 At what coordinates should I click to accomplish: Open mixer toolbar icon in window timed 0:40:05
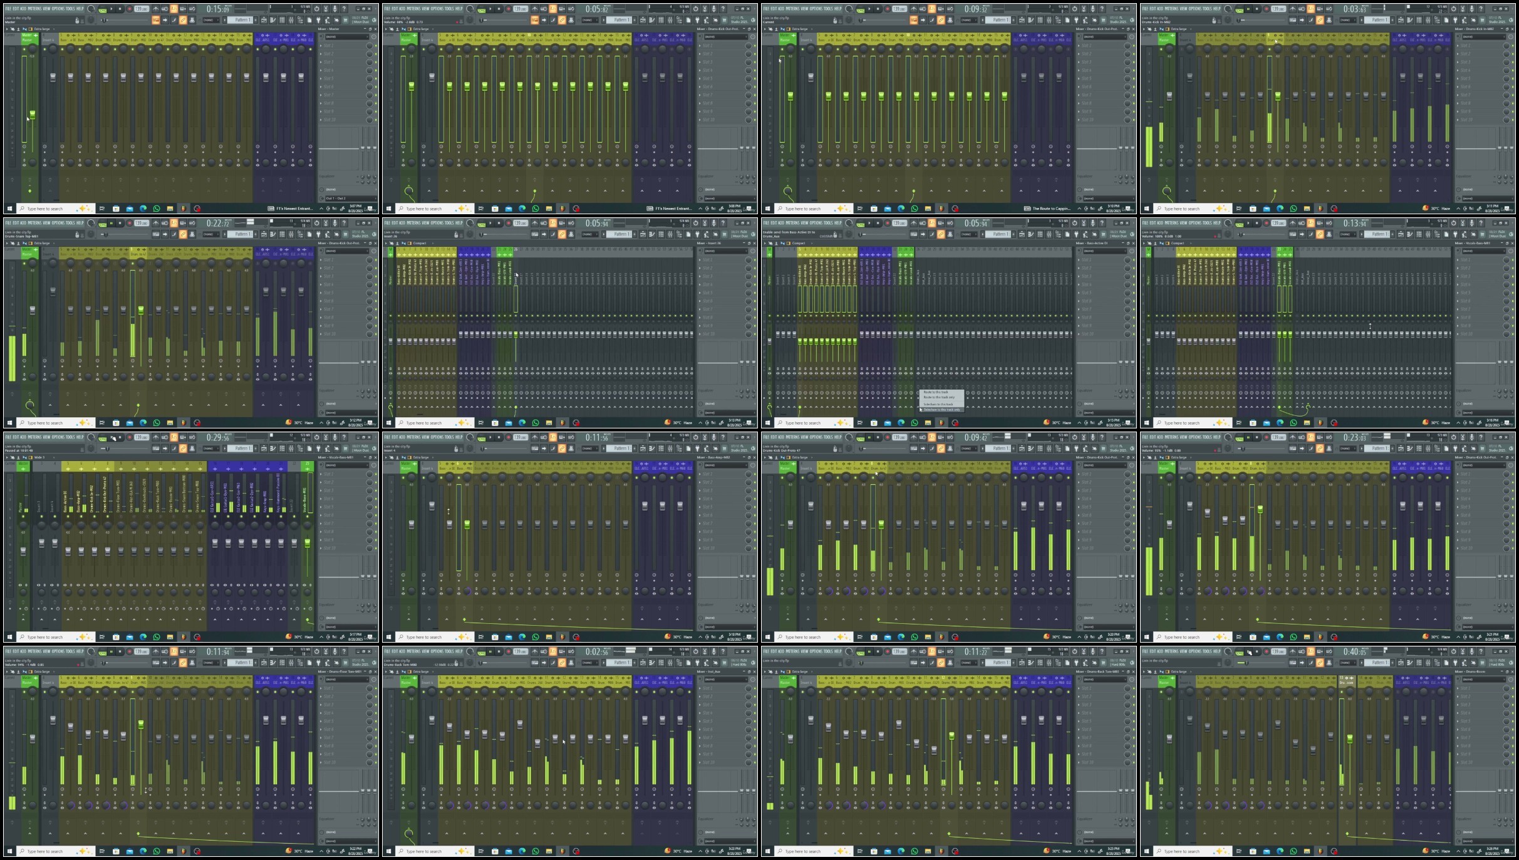(1428, 663)
